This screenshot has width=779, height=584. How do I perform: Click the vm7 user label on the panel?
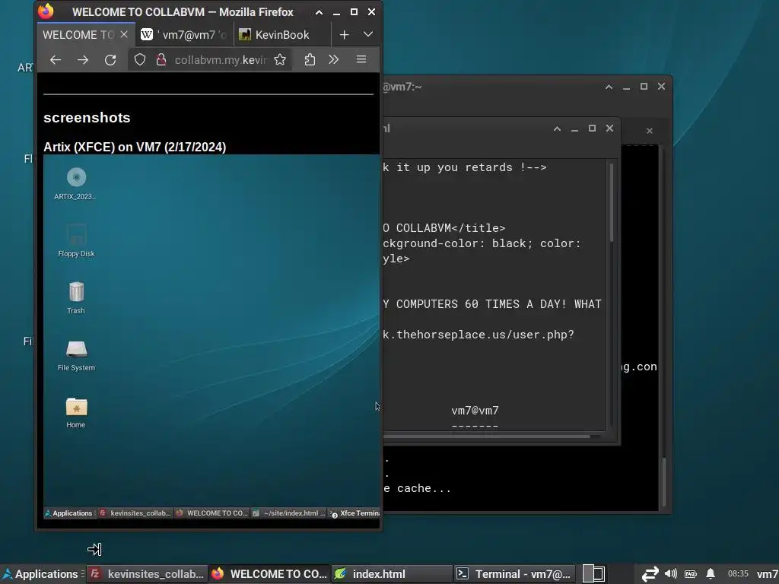pyautogui.click(x=767, y=574)
